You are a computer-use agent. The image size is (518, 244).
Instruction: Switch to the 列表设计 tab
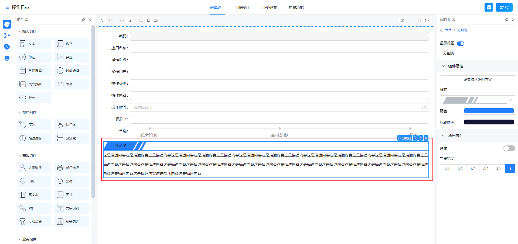pos(244,8)
